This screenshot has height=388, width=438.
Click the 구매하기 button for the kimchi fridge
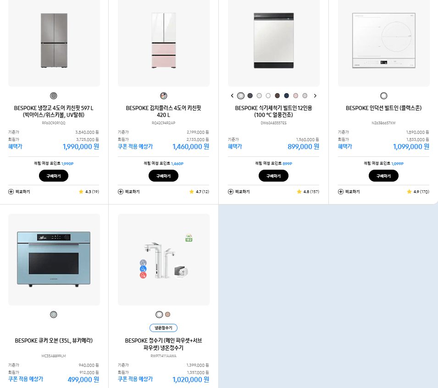(x=163, y=176)
